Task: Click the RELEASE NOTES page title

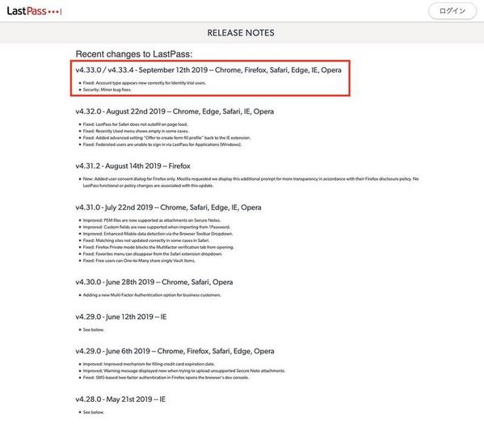Action: click(241, 33)
